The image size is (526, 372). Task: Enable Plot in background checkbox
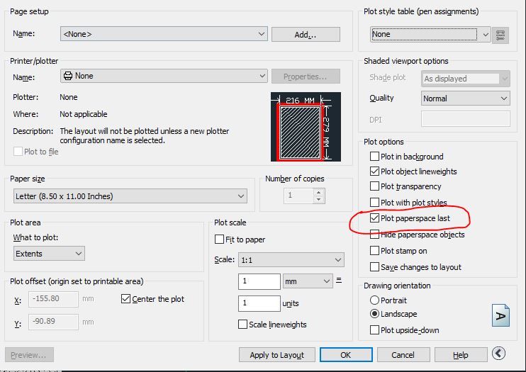tap(374, 157)
